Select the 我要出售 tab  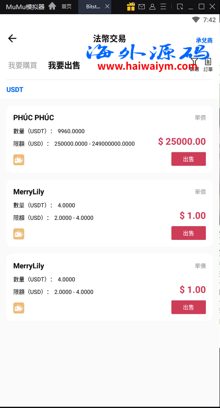point(64,65)
